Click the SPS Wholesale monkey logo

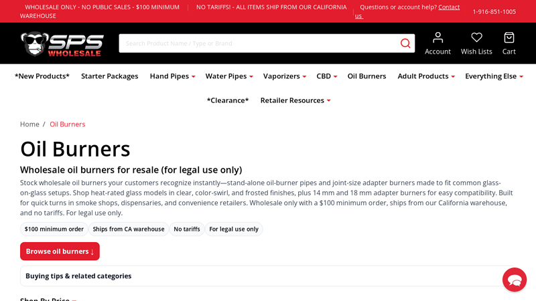(62, 43)
